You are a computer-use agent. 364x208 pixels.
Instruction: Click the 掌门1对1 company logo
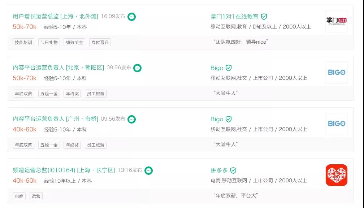[x=337, y=21]
